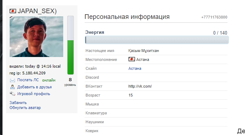This screenshot has width=245, height=135.
Task: Click the Астана location text
Action: point(142,59)
